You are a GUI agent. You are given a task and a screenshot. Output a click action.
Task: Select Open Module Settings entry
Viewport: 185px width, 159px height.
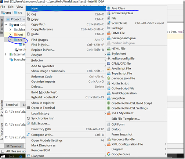point(66,140)
